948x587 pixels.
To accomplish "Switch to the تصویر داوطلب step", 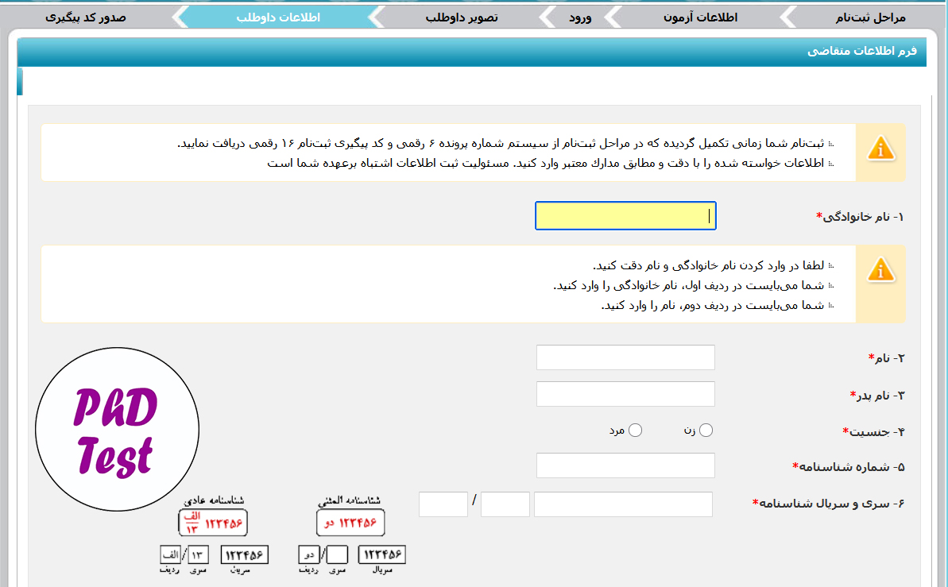I will (x=462, y=17).
